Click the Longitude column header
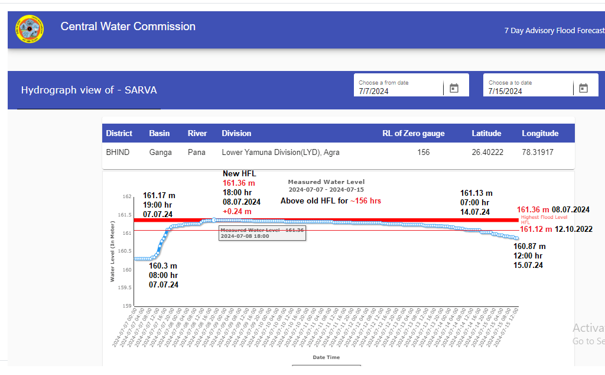Image resolution: width=605 pixels, height=375 pixels. (x=539, y=133)
